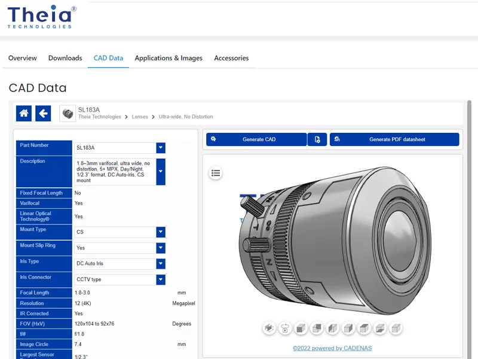The height and width of the screenshot is (359, 478).
Task: Click the home icon above the breadcrumb
Action: point(24,113)
